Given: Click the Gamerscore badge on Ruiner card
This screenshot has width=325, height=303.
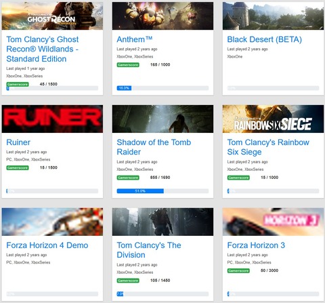Looking at the screenshot, I should point(18,168).
